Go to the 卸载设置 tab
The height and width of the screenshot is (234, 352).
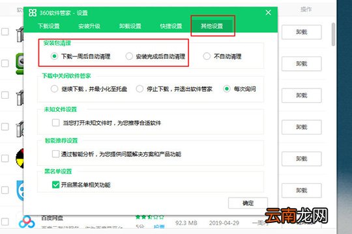coord(130,26)
